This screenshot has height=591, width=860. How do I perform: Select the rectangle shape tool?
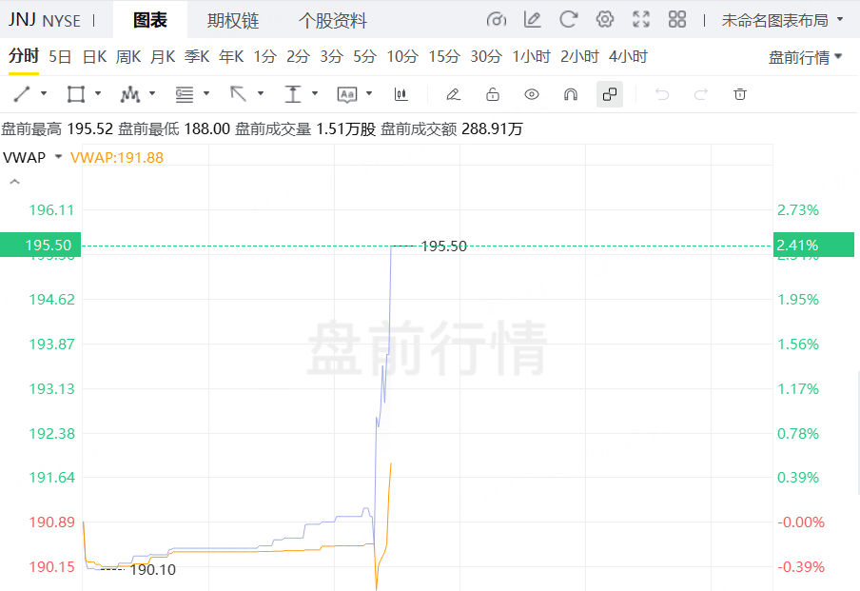tap(76, 94)
